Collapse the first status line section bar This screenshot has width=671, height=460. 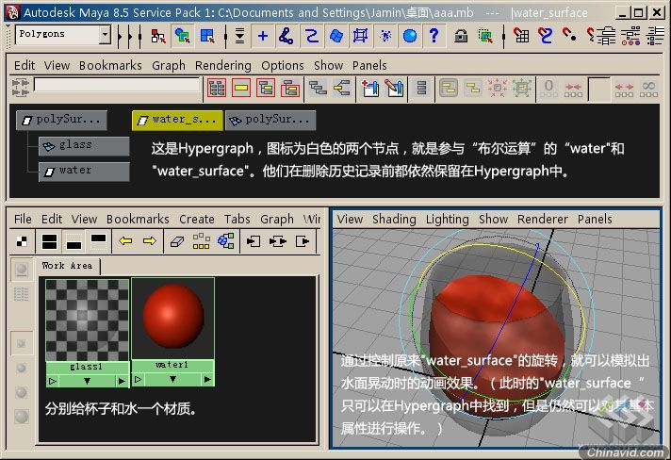coord(120,36)
